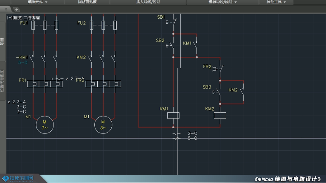Select the FR1 thermal relay label
This screenshot has width=326, height=183.
point(22,80)
